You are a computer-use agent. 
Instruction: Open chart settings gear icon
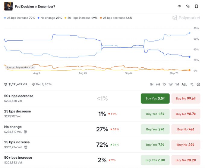[198, 84]
